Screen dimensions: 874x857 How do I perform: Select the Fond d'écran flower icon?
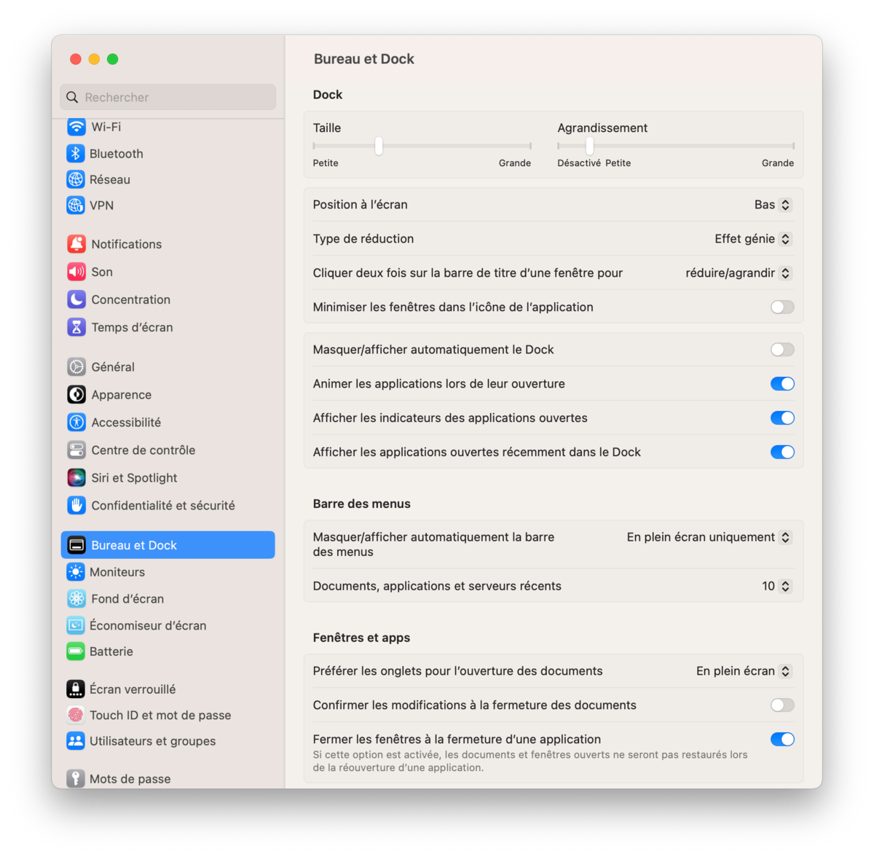pos(76,599)
